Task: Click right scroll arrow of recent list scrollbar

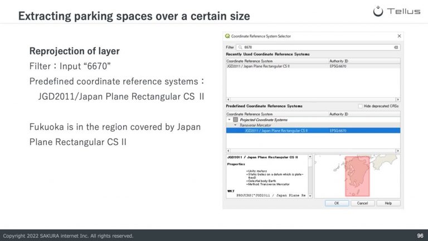Action: pos(398,99)
